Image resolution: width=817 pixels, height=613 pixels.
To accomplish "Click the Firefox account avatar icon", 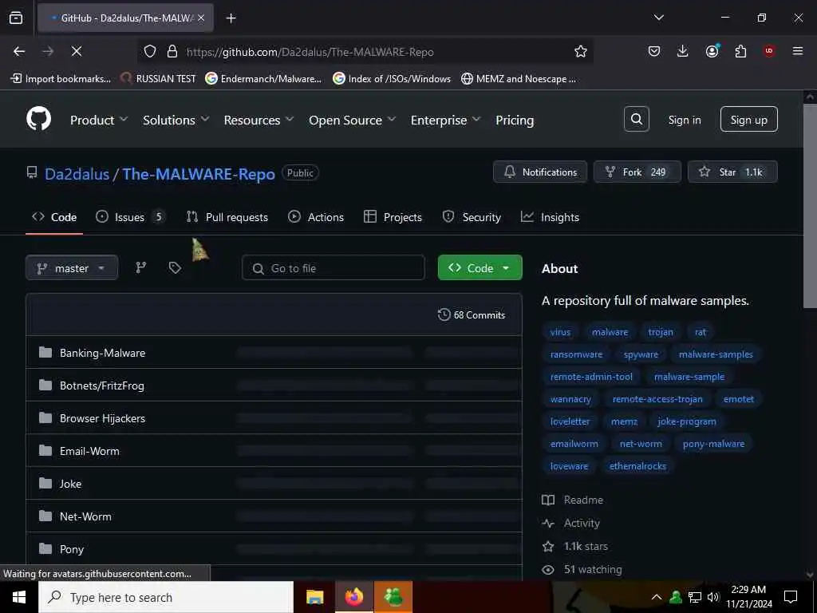I will click(x=712, y=51).
